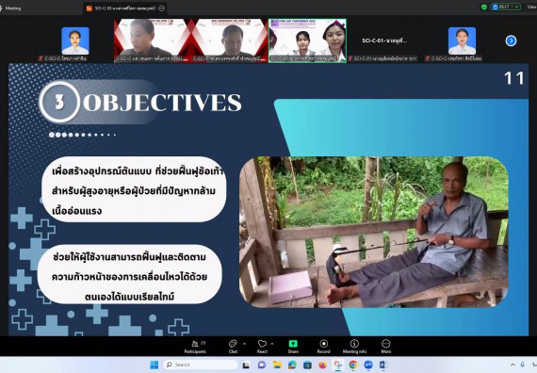Viewport: 537px width, 373px height.
Task: Click the green Share screen button
Action: (x=293, y=347)
